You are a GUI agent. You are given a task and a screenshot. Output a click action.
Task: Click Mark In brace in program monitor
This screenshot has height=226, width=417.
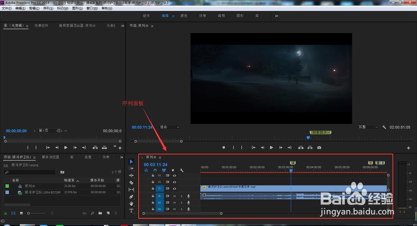233,148
